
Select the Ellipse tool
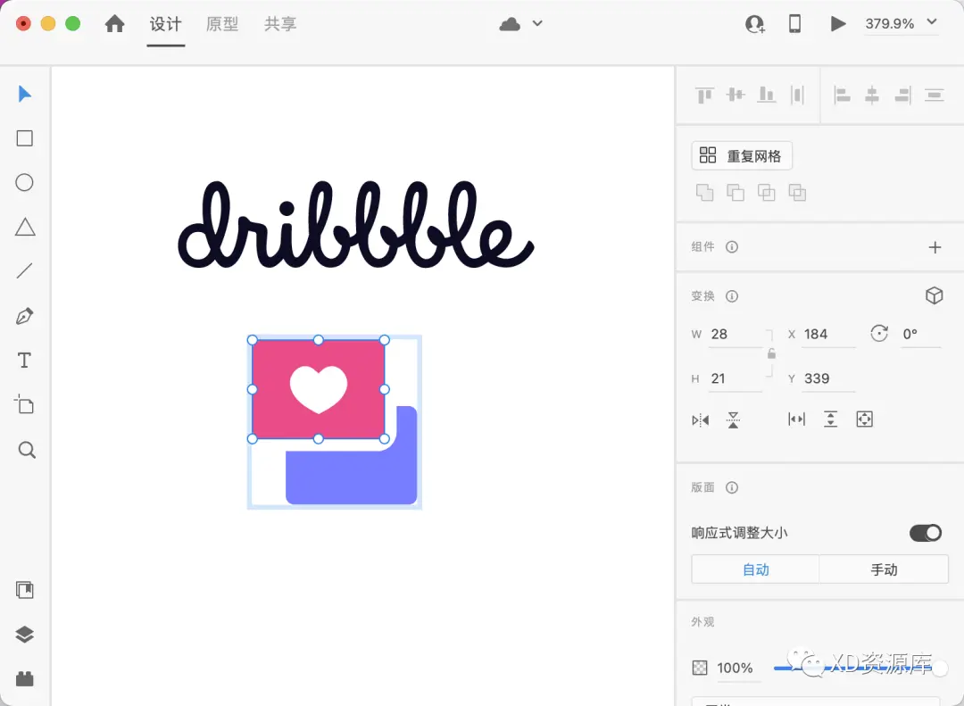tap(25, 183)
